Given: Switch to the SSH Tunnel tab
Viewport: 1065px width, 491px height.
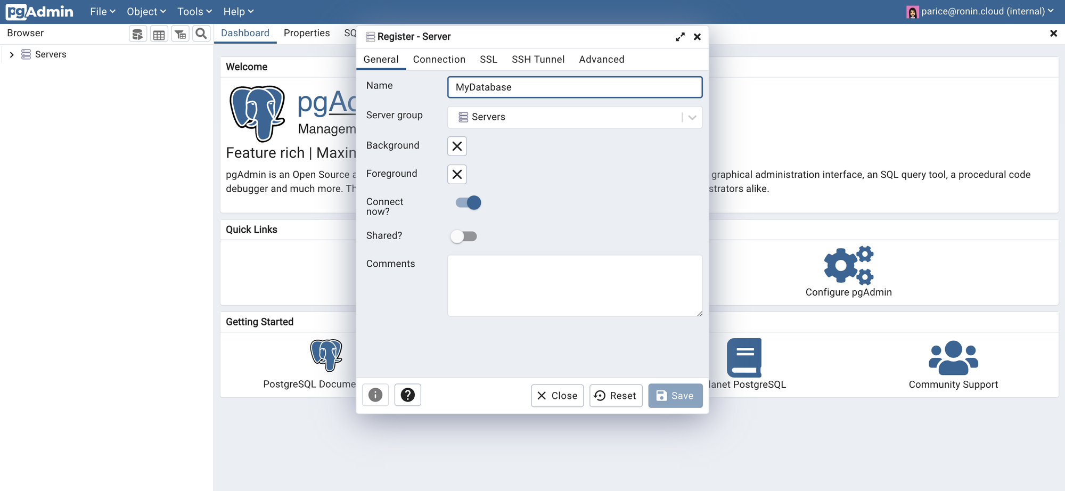Looking at the screenshot, I should pyautogui.click(x=538, y=60).
